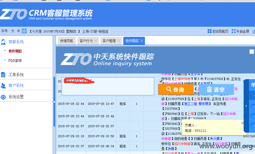Image resolution: width=255 pixels, height=154 pixels.
Task: Open the 工单系统 document icon
Action: click(x=3, y=75)
